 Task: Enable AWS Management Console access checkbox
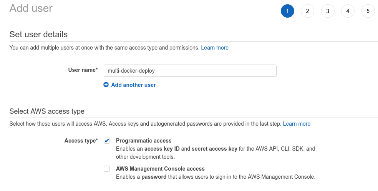[107, 169]
